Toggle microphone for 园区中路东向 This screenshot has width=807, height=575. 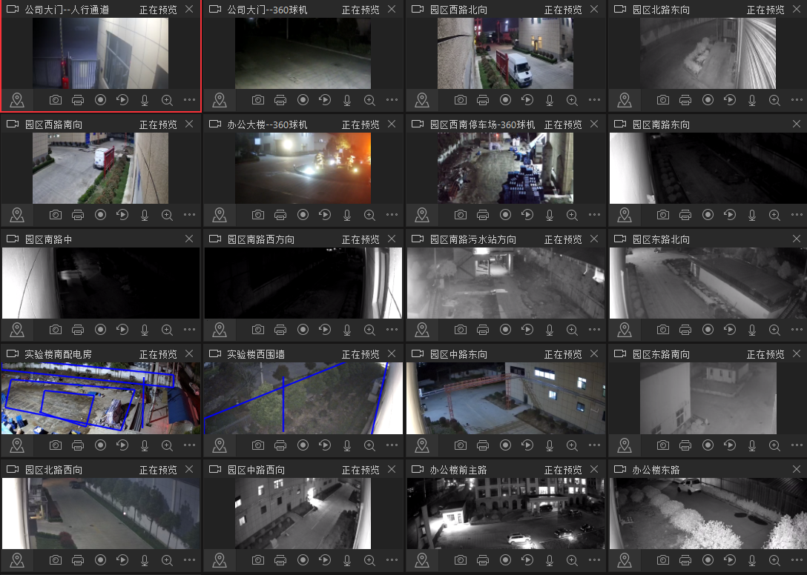(550, 445)
